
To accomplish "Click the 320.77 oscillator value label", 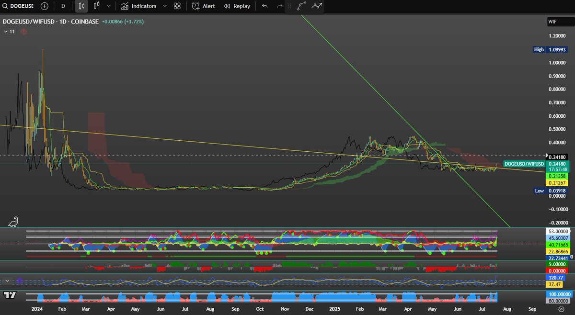I will point(556,277).
